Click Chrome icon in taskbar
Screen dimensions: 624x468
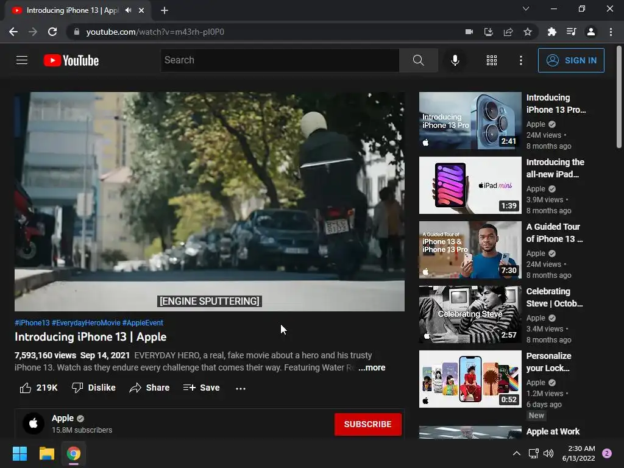coord(74,453)
